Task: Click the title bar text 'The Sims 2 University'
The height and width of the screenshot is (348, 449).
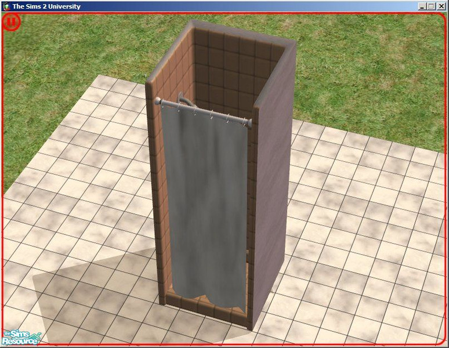Action: [46, 6]
